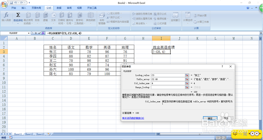The image size is (263, 140).
Task: Select column E header
Action: coord(89,38)
